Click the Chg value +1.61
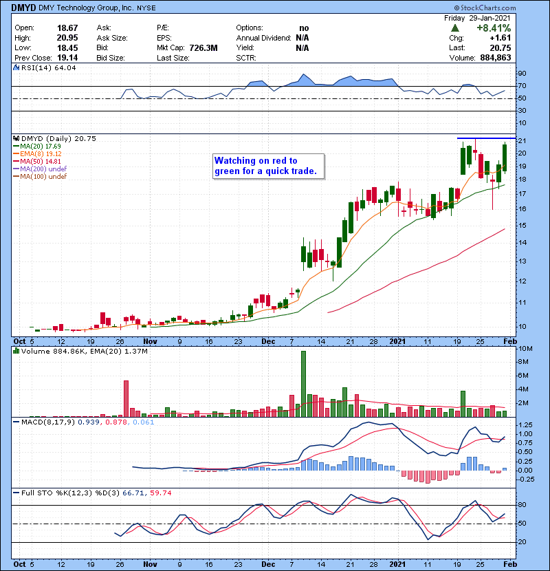The image size is (550, 571). click(x=500, y=38)
